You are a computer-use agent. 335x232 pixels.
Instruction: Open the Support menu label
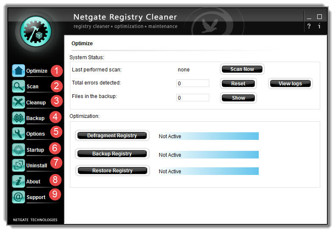coord(36,197)
